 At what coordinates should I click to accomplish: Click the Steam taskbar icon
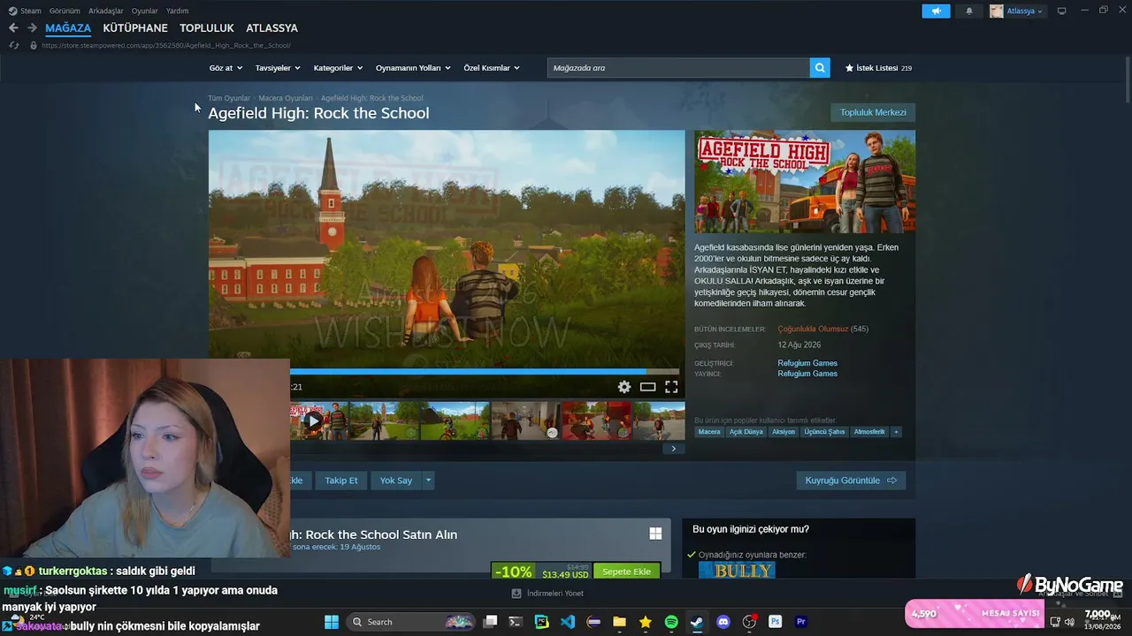[x=697, y=622]
